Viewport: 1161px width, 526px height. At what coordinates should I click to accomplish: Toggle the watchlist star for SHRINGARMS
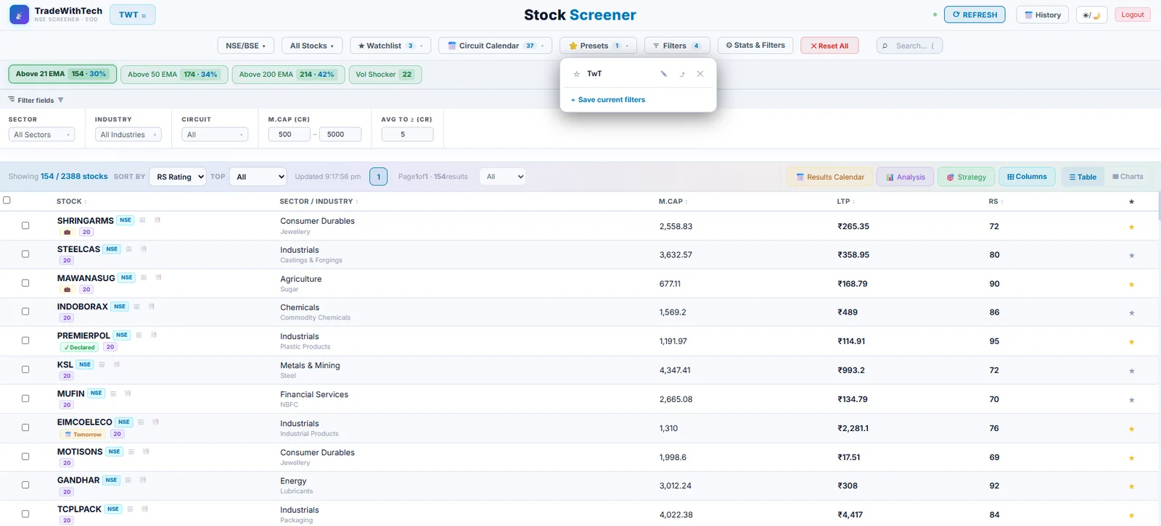1131,227
